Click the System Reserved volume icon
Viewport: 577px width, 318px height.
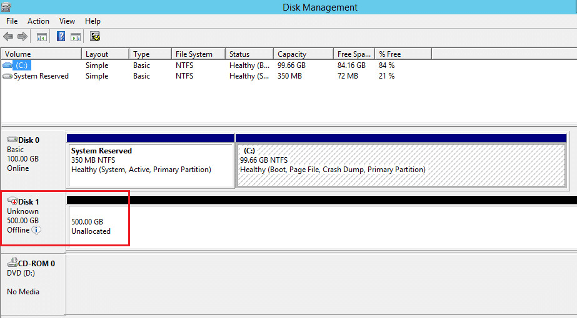pos(8,76)
